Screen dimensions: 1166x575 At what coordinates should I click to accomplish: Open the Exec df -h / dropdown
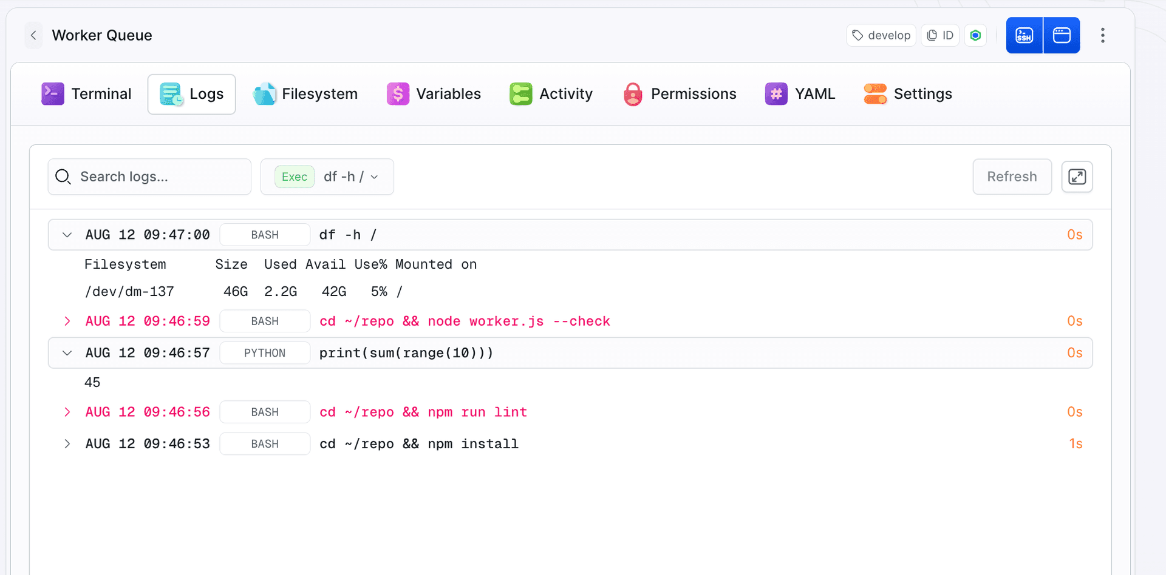click(x=327, y=177)
